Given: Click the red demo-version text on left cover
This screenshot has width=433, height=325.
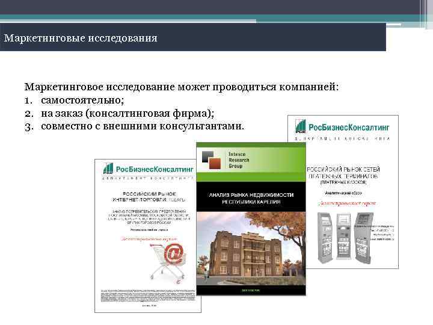Looking at the screenshot, I should [149, 239].
